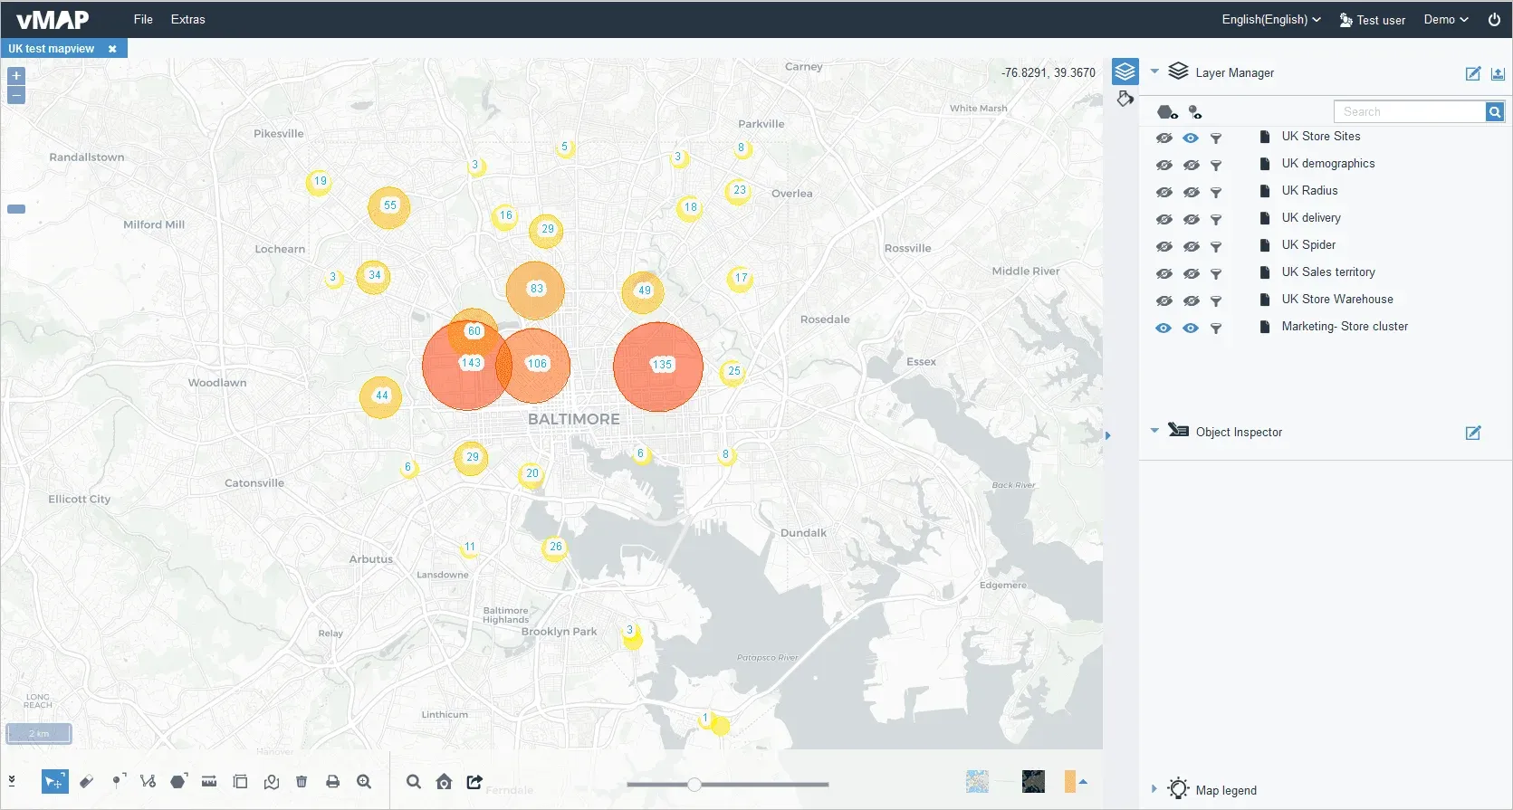Toggle all polygon visibility header icon
The height and width of the screenshot is (810, 1513).
[x=1167, y=112]
